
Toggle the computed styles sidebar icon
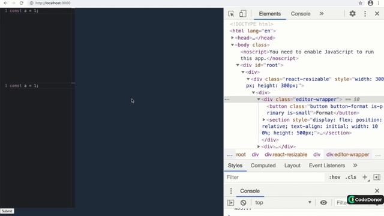pos(377,177)
